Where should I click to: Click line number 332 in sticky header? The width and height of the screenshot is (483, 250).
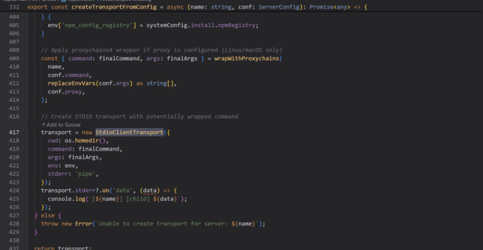point(14,7)
